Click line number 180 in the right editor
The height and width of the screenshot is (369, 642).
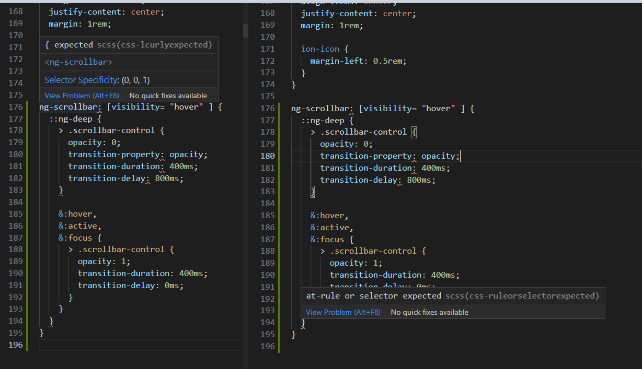pyautogui.click(x=267, y=156)
